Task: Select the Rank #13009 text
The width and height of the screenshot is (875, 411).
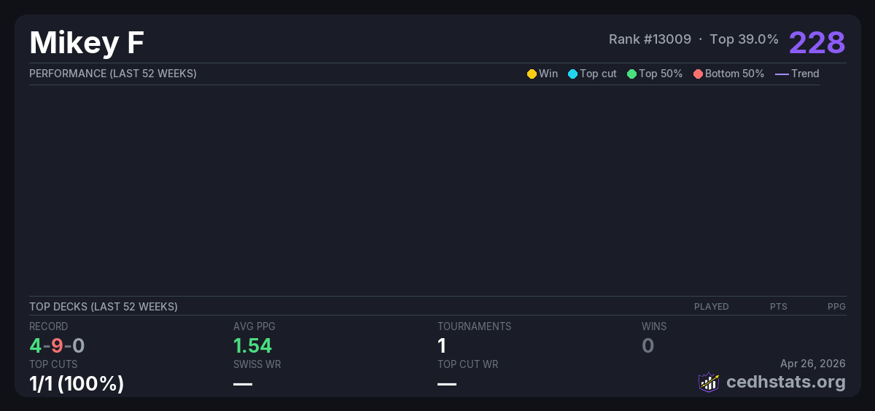Action: [x=650, y=39]
